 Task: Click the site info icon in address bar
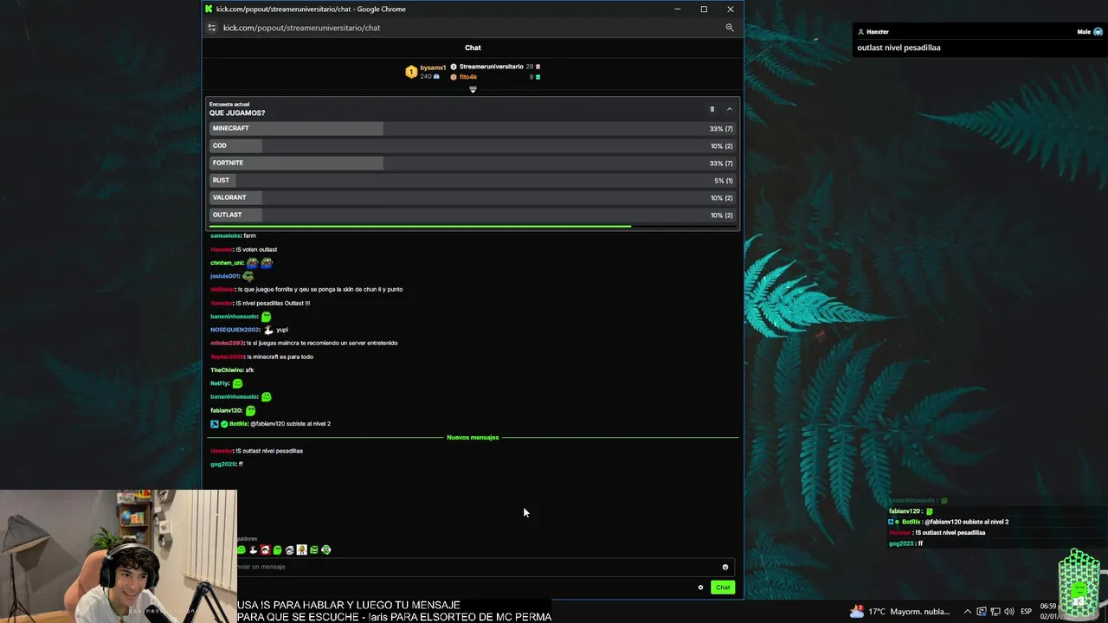click(x=211, y=28)
